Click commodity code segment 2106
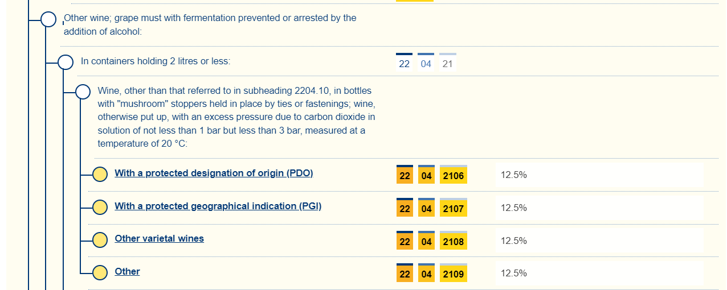Image resolution: width=727 pixels, height=290 pixels. (x=453, y=176)
